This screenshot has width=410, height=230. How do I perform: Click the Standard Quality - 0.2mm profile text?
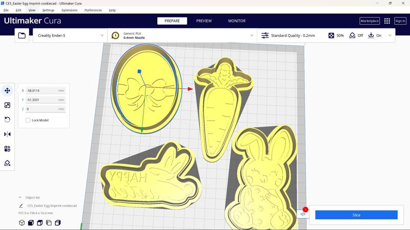click(x=293, y=35)
